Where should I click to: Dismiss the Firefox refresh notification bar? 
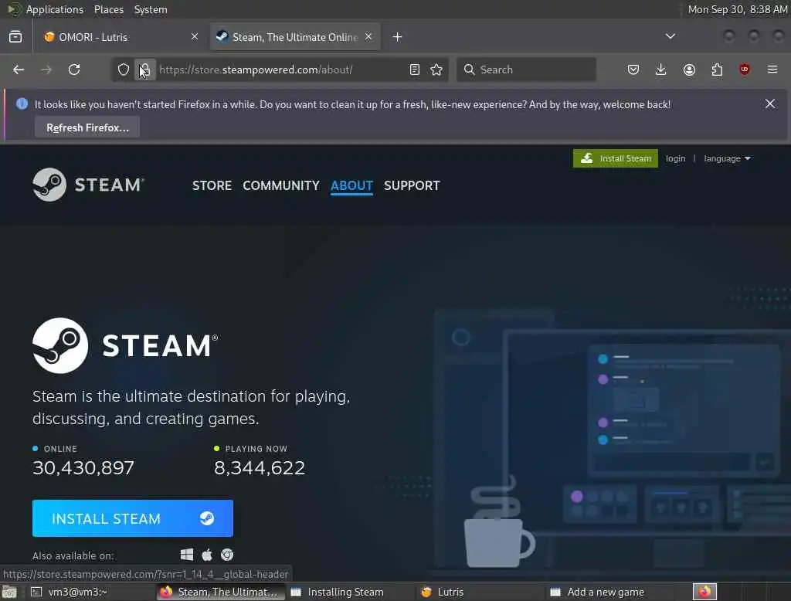[770, 104]
